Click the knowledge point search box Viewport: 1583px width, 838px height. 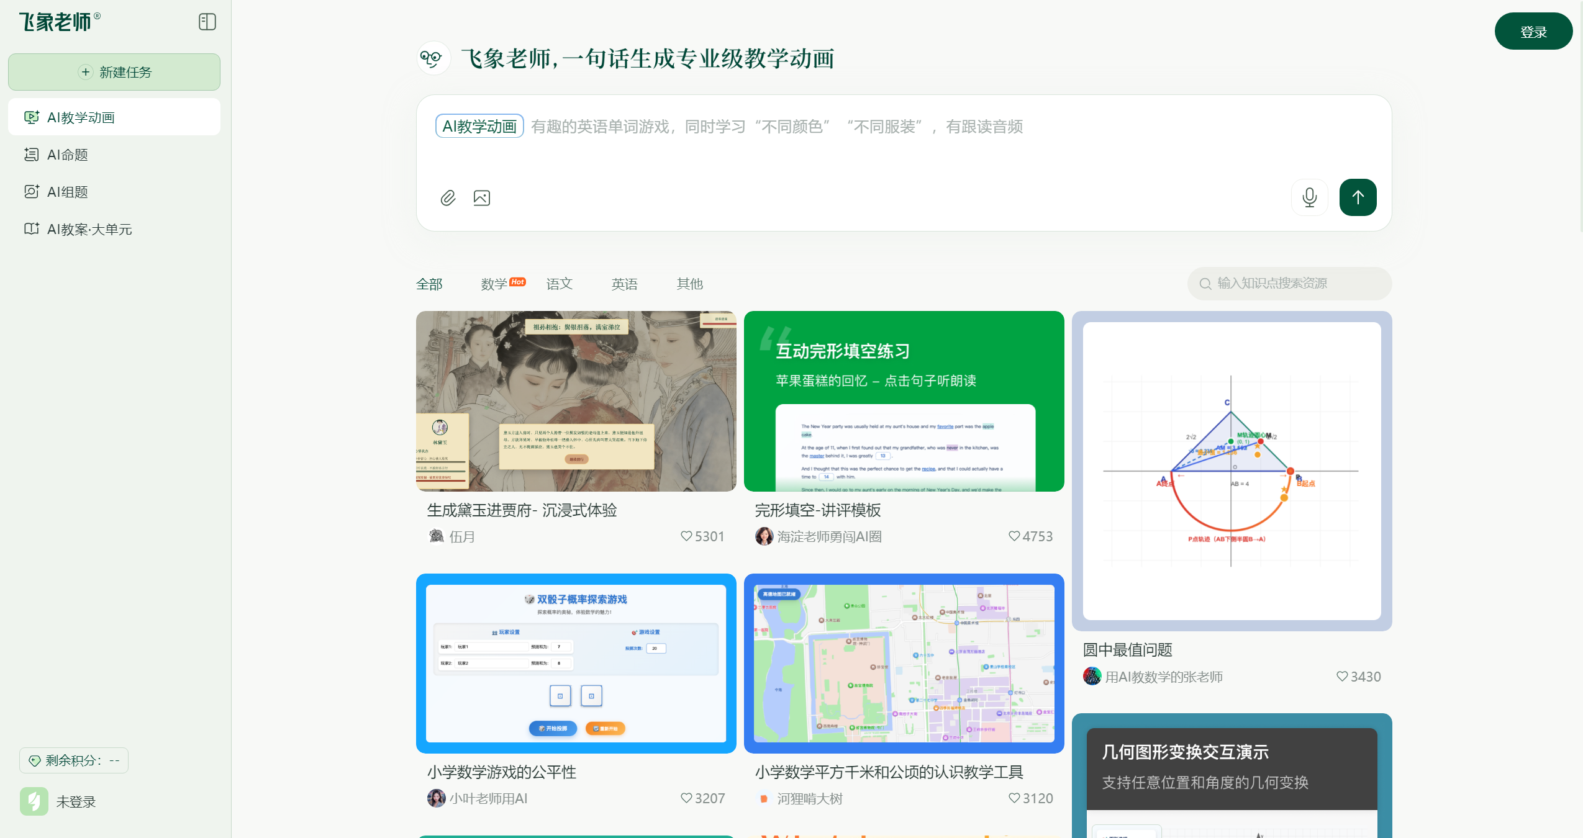[x=1289, y=283]
